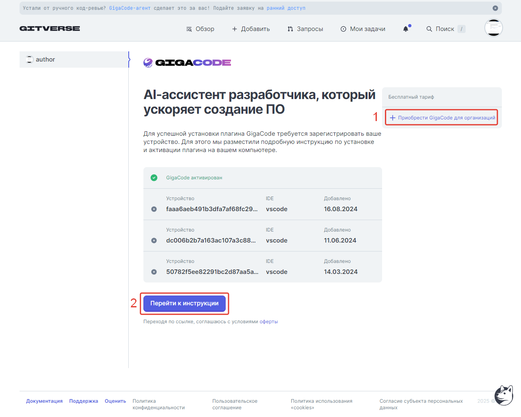Screen dimensions: 521x417
Task: Open Поддержка footer link
Action: point(84,401)
